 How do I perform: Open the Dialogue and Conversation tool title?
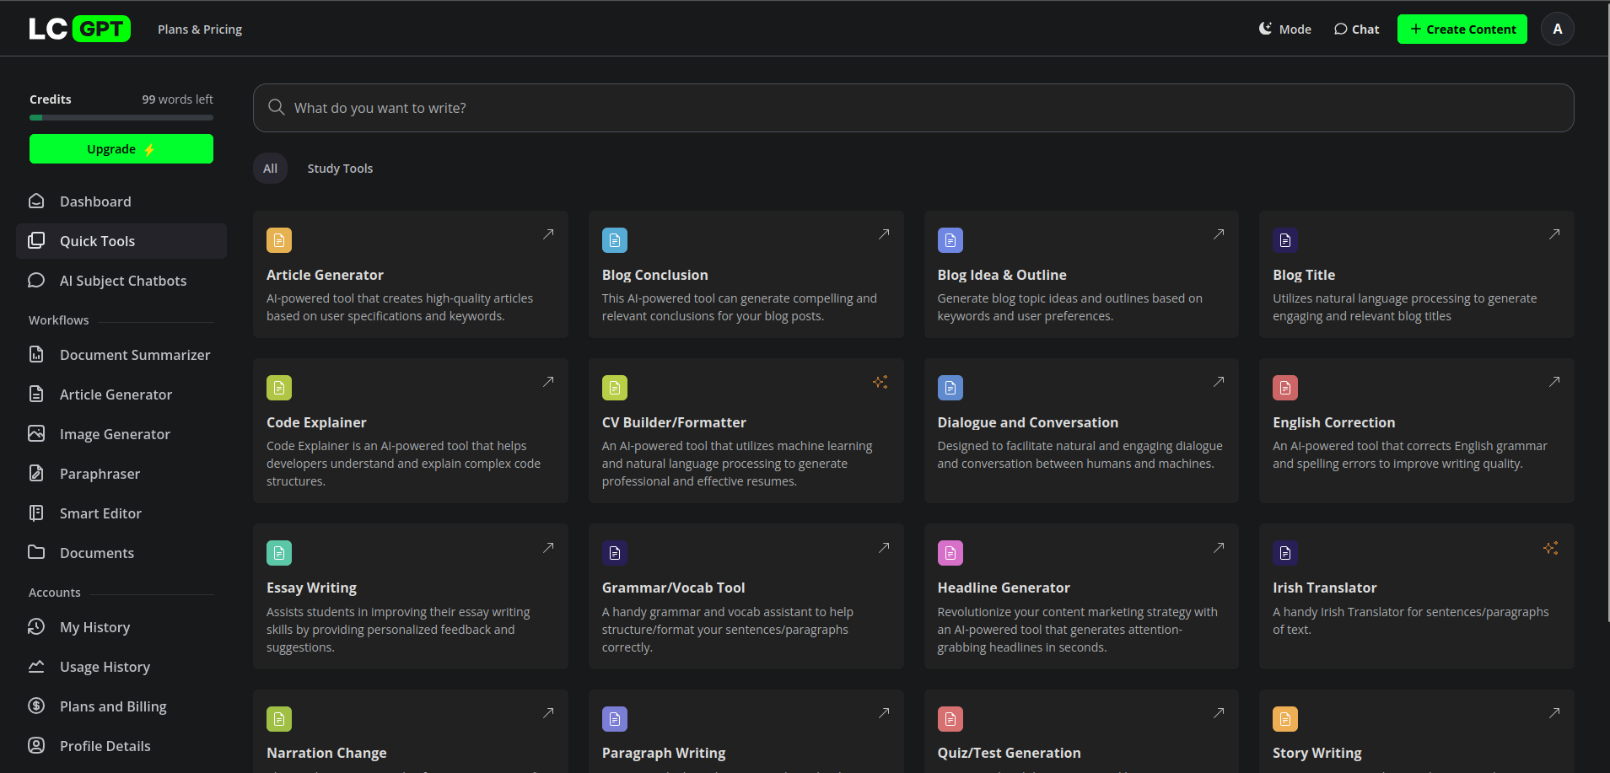coord(1028,422)
